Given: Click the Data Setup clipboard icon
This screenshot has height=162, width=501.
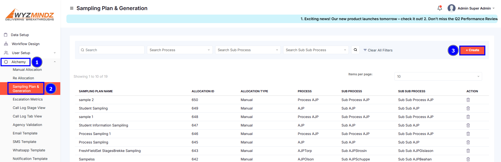Looking at the screenshot, I should click(6, 35).
